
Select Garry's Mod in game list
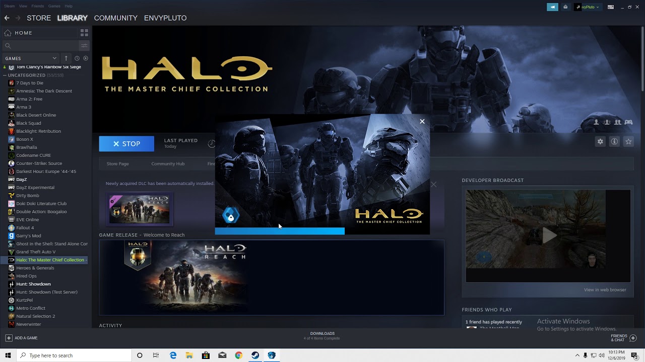point(28,236)
